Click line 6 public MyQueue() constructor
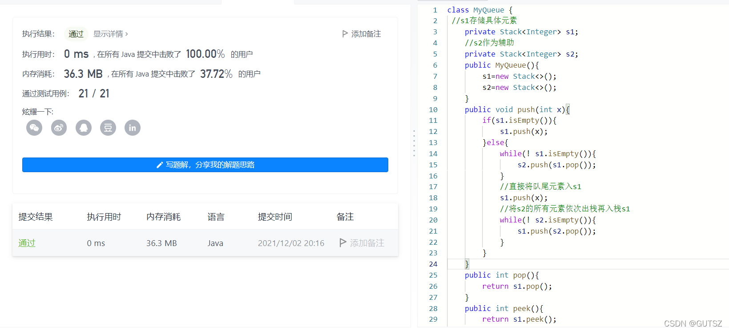This screenshot has width=729, height=331. [502, 65]
